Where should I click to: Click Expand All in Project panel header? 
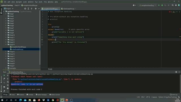(28, 8)
